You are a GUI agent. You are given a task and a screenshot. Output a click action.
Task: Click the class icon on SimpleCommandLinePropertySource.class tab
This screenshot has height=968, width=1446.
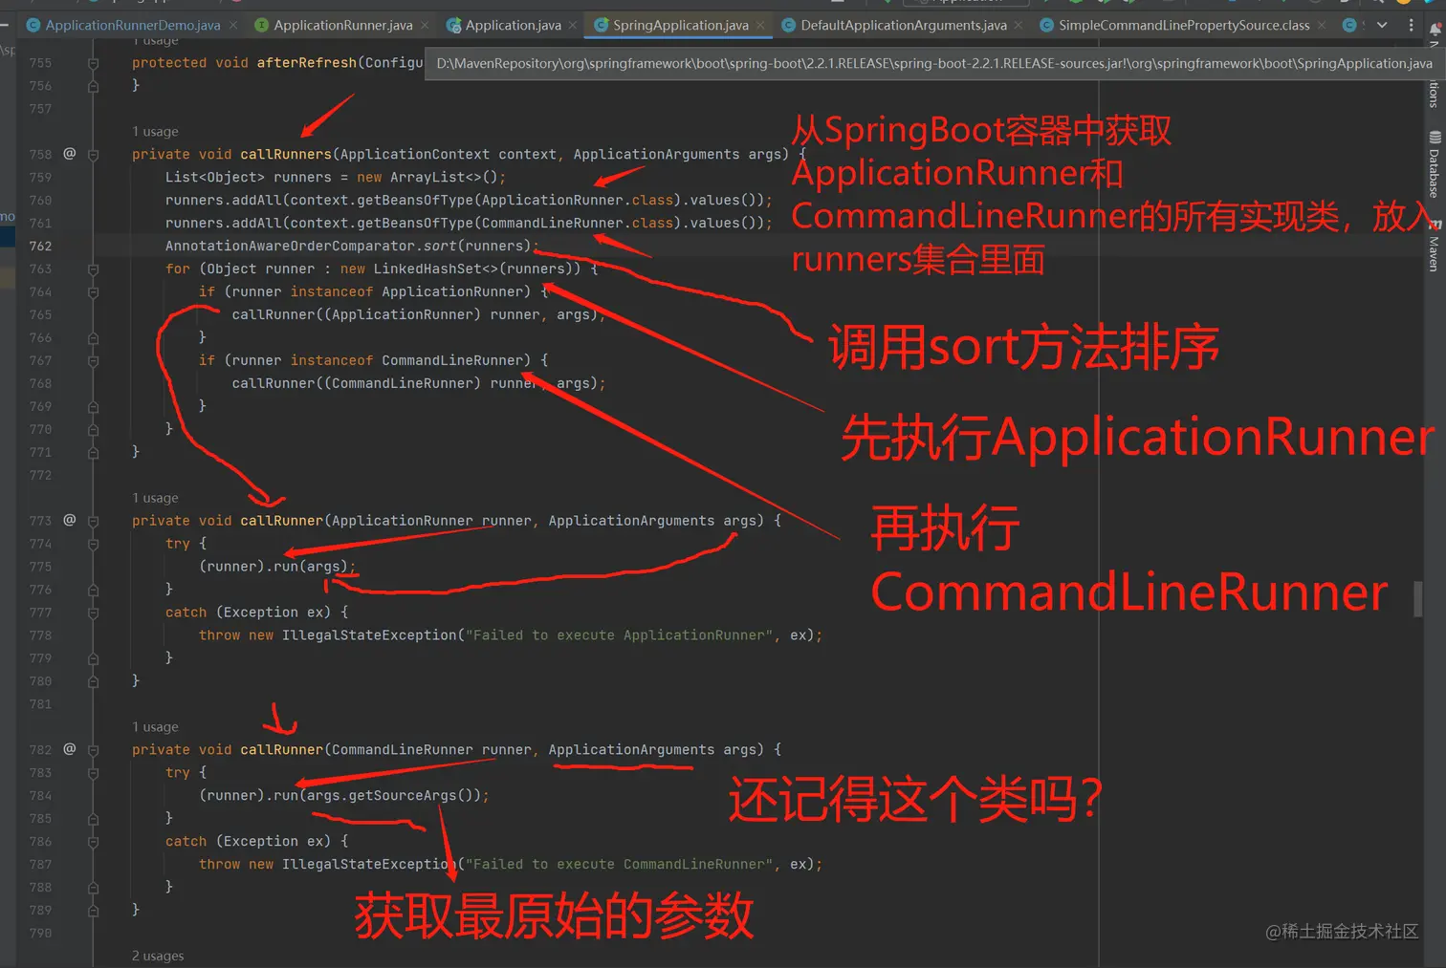pyautogui.click(x=1045, y=25)
